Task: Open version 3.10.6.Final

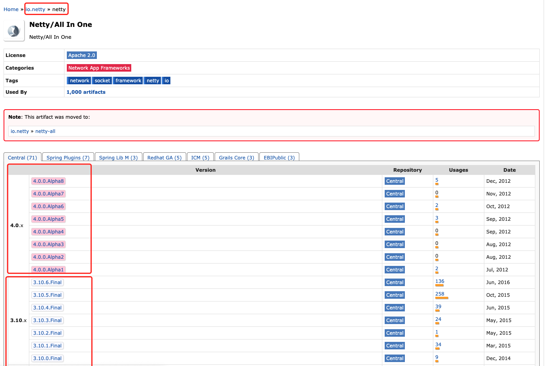Action: click(x=47, y=283)
